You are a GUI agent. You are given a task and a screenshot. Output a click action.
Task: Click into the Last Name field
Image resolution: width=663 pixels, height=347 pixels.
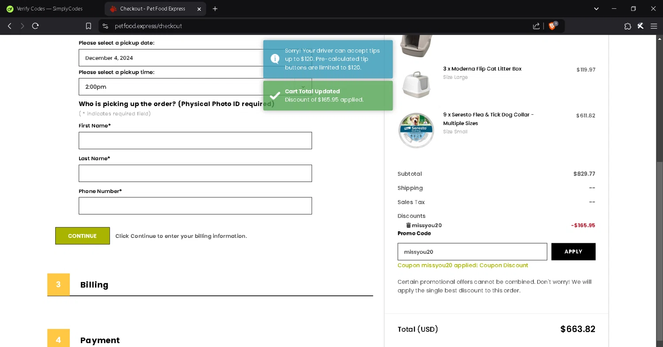pos(195,173)
